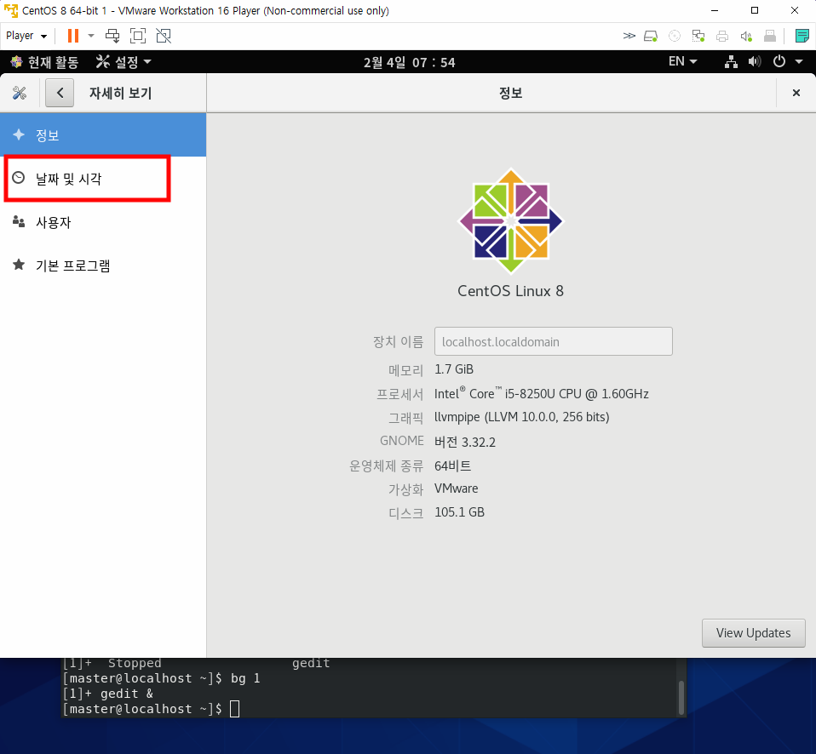Select 사용자 in sidebar
The width and height of the screenshot is (816, 754).
(x=103, y=222)
